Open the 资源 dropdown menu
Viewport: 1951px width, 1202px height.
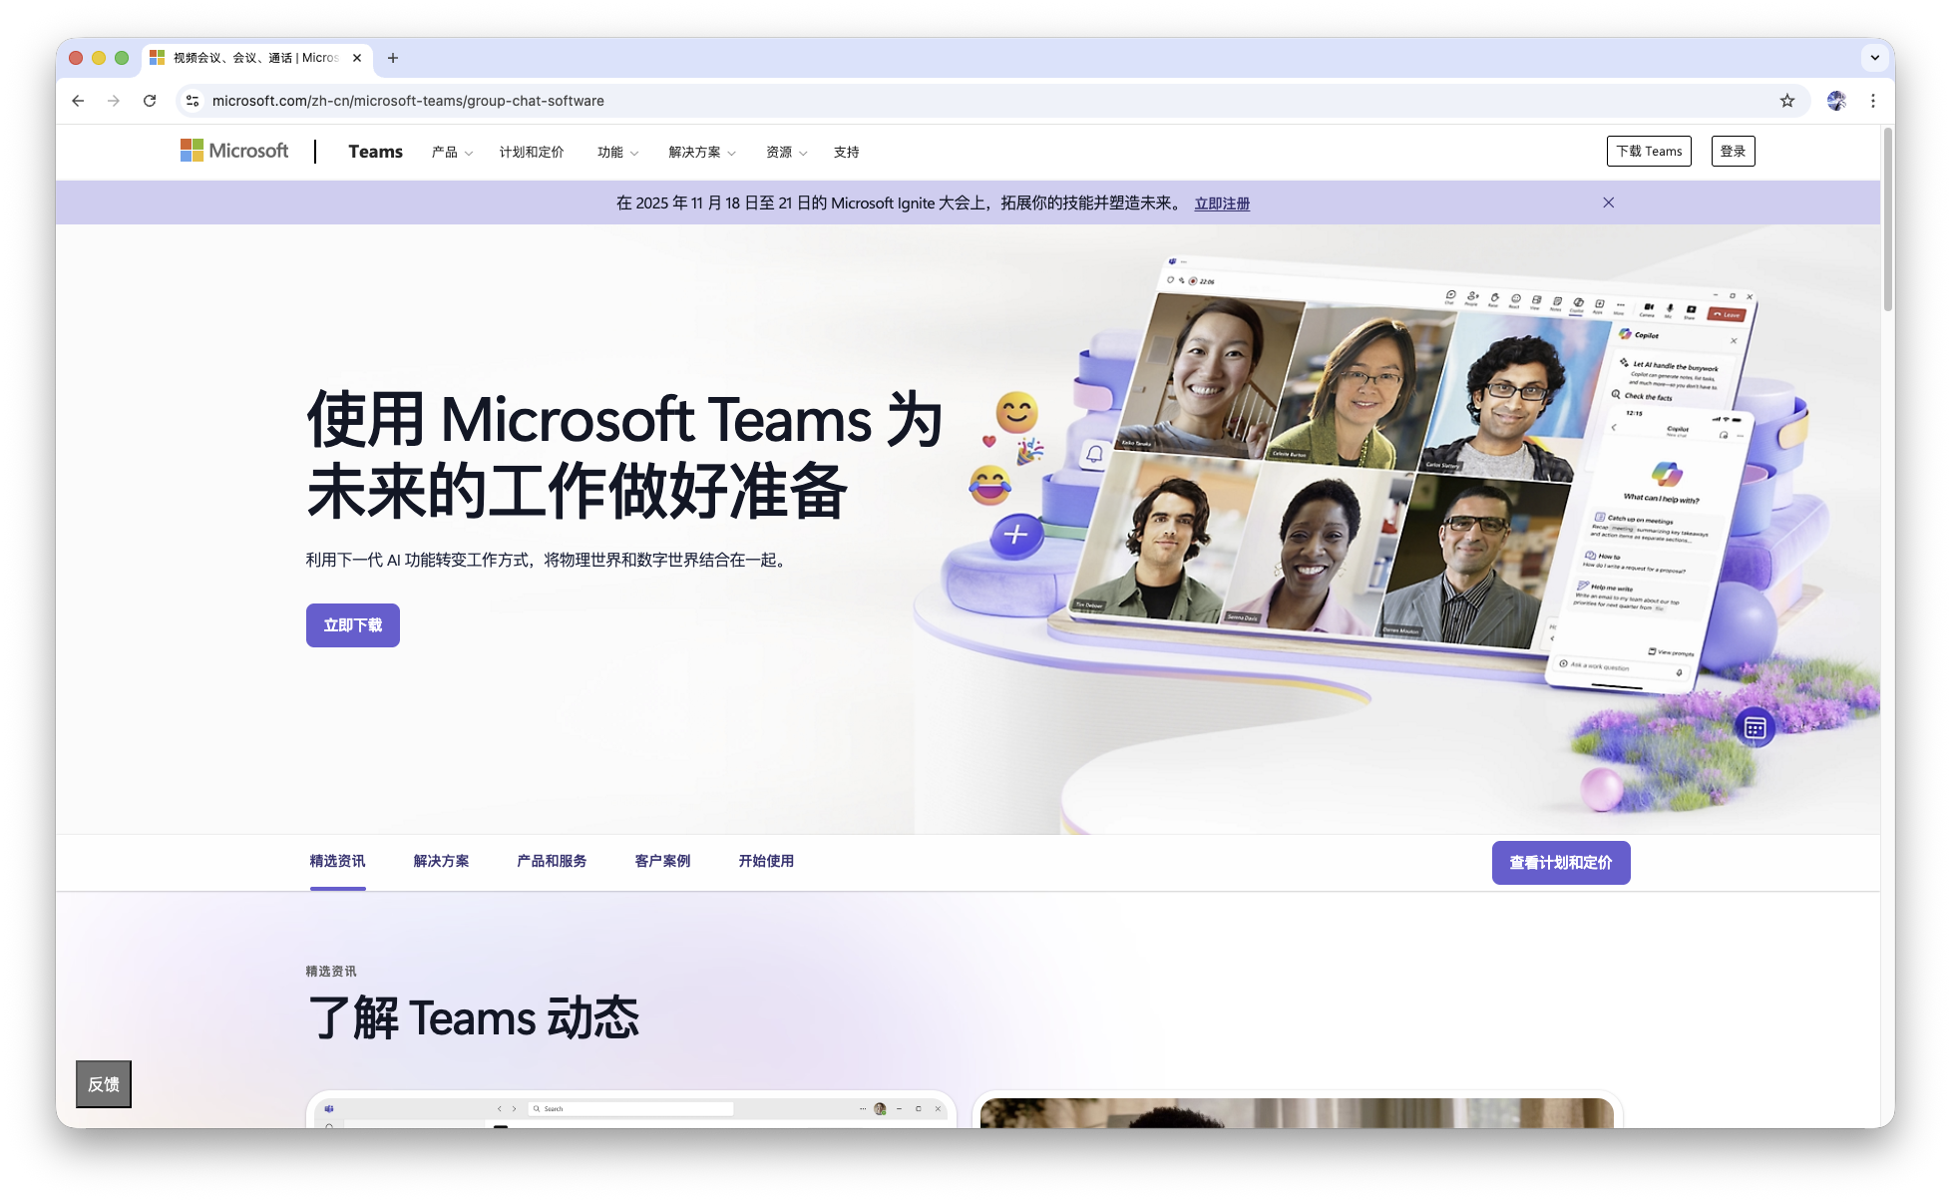tap(786, 152)
